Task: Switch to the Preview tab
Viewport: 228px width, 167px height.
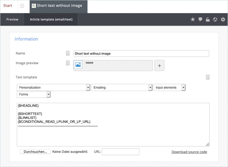Action: pos(12,19)
